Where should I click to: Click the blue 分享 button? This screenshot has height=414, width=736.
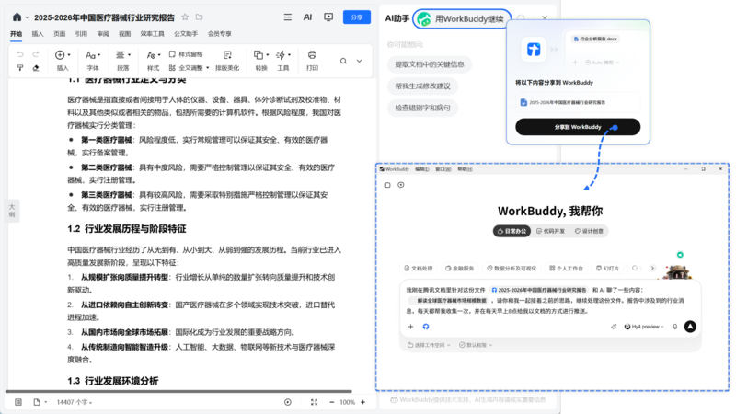[x=357, y=17]
